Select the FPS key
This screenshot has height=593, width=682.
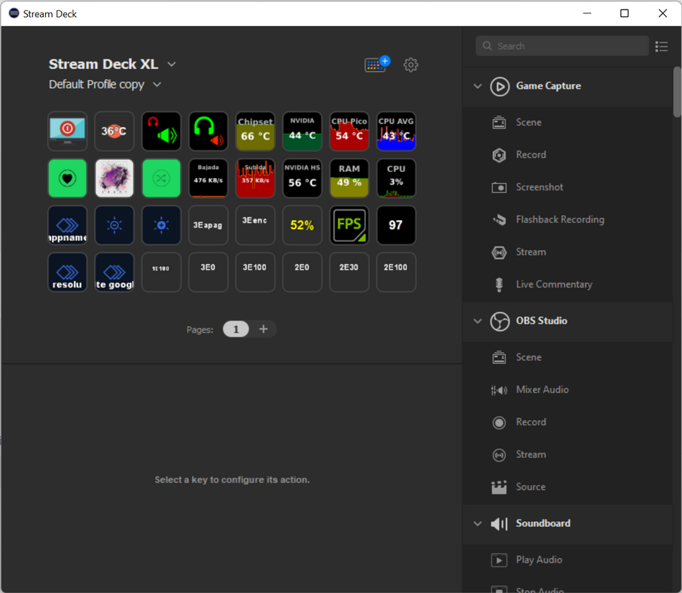pos(349,225)
